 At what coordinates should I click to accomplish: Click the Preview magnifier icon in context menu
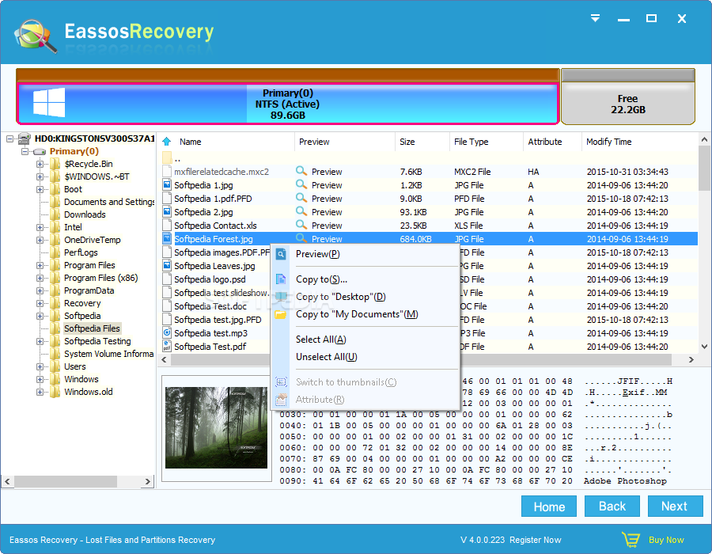click(x=281, y=254)
